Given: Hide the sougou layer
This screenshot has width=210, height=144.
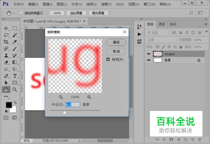Looking at the screenshot, I should [x=148, y=54].
